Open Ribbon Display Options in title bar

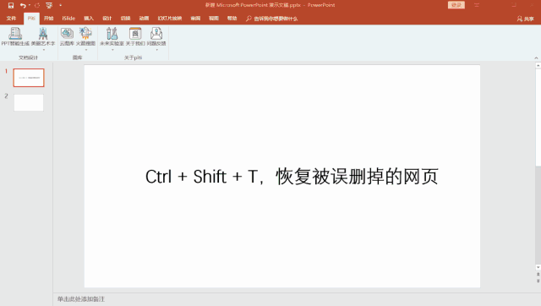click(477, 5)
